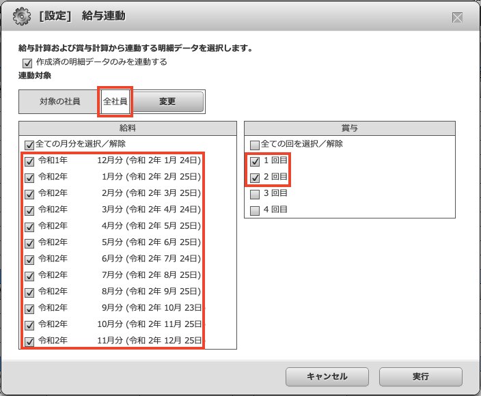
Task: Click the settings gear icon in title bar
Action: pos(21,16)
